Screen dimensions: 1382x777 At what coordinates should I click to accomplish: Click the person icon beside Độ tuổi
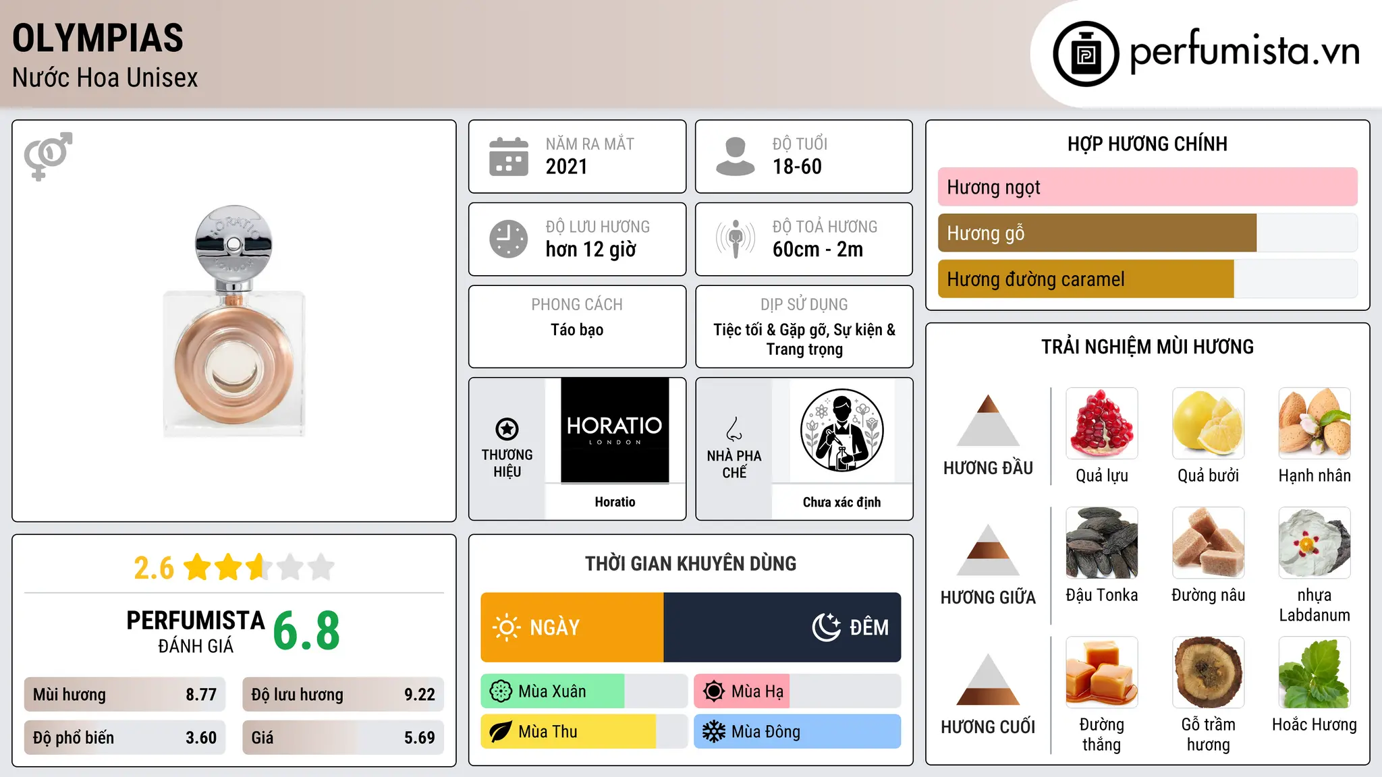click(735, 156)
